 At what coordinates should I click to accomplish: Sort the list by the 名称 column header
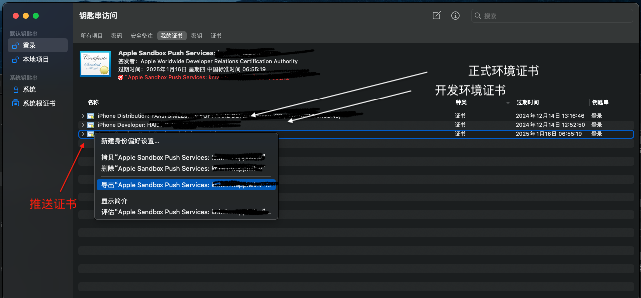click(93, 102)
